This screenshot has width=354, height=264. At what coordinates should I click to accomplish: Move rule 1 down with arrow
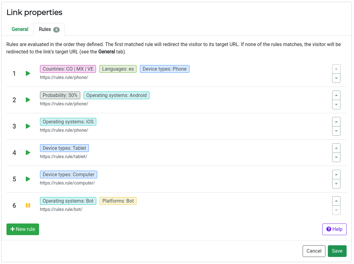pyautogui.click(x=336, y=78)
